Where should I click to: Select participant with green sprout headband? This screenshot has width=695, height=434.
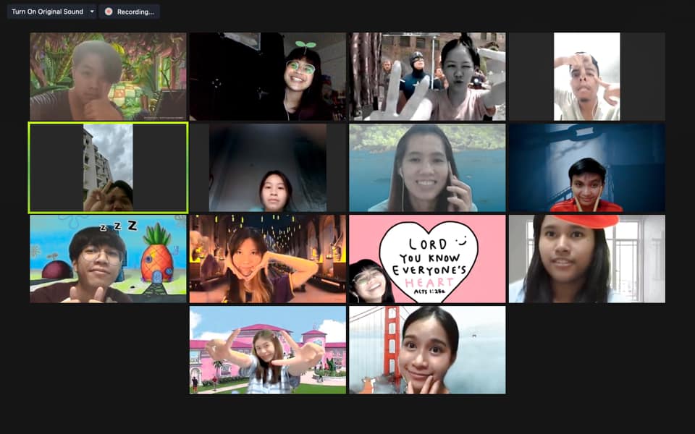300,76
